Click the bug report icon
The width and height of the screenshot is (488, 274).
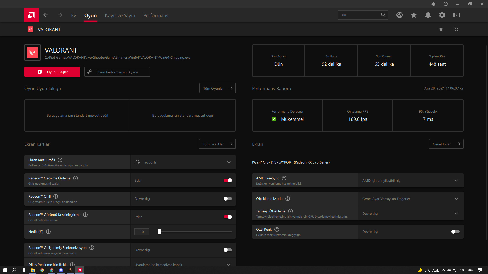pos(433,4)
